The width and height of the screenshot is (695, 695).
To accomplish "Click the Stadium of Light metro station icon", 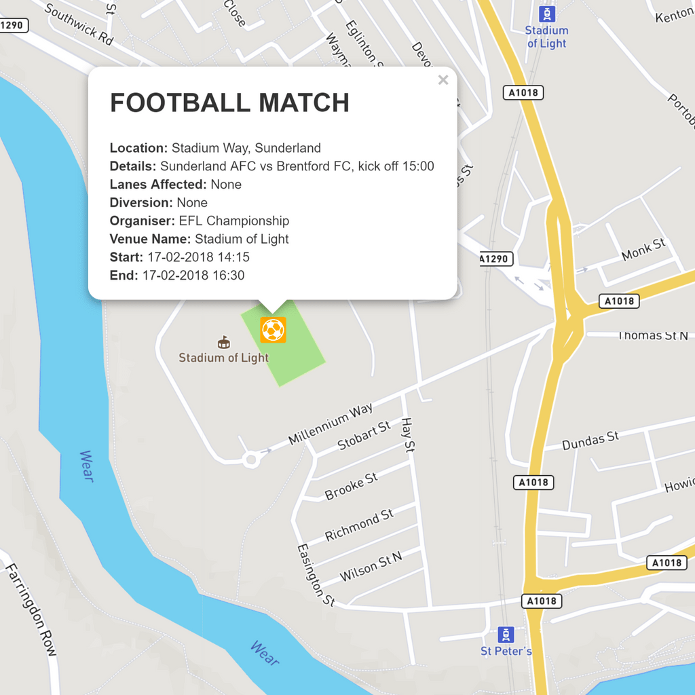I will (x=547, y=14).
